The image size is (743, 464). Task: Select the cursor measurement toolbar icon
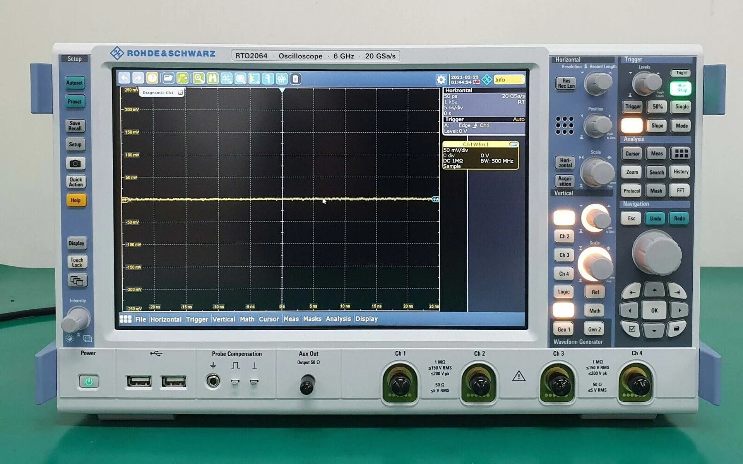point(226,78)
